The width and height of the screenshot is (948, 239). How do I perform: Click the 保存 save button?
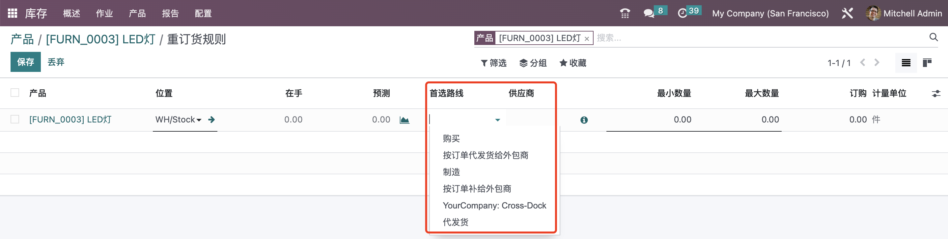[25, 62]
